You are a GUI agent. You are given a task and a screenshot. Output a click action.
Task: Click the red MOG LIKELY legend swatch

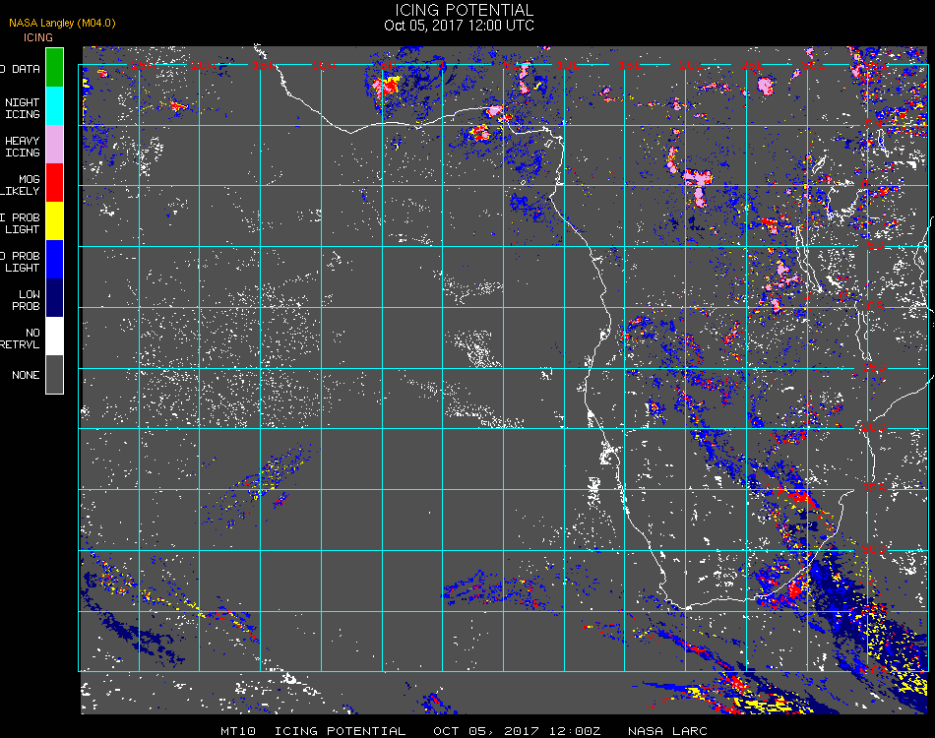point(54,182)
